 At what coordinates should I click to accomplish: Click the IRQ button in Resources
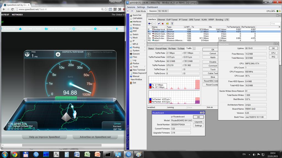273,57
